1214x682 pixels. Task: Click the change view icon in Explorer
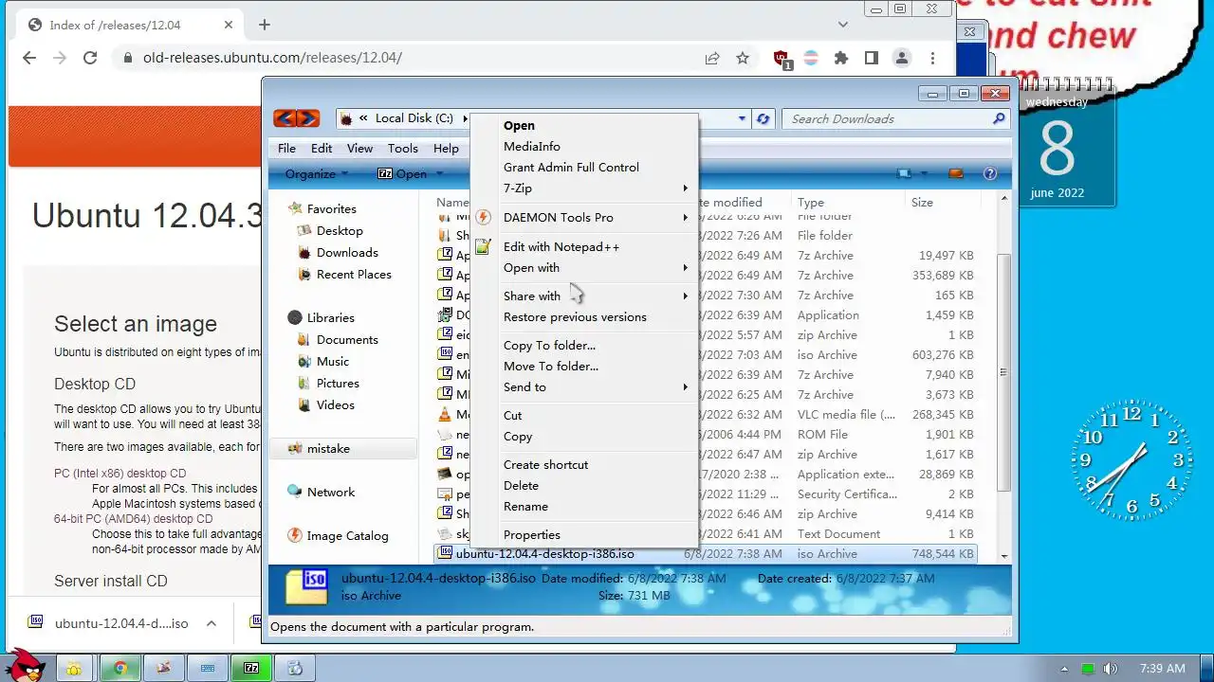[x=904, y=173]
